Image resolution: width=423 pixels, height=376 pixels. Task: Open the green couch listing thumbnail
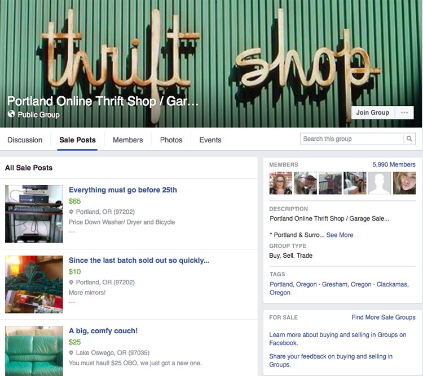(34, 351)
